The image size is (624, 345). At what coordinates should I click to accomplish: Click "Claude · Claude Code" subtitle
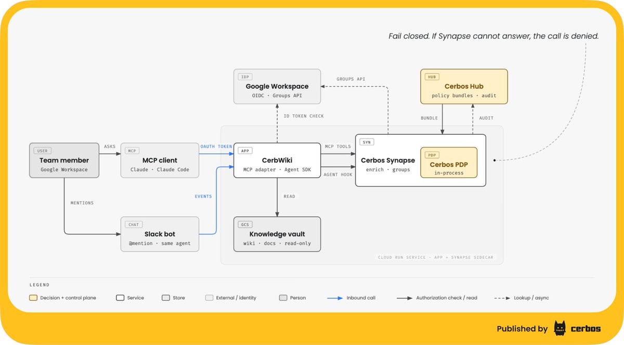click(x=160, y=170)
